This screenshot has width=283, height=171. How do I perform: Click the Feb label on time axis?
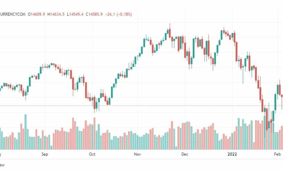point(278,154)
